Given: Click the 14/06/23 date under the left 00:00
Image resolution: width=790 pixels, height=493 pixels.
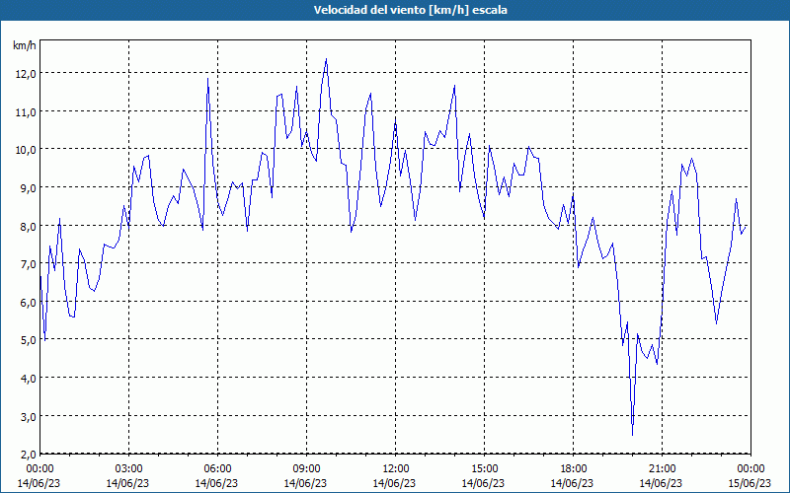Looking at the screenshot, I should tap(39, 483).
